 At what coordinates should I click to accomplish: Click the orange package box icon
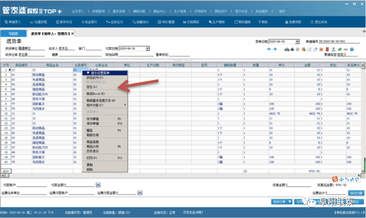tap(321, 50)
